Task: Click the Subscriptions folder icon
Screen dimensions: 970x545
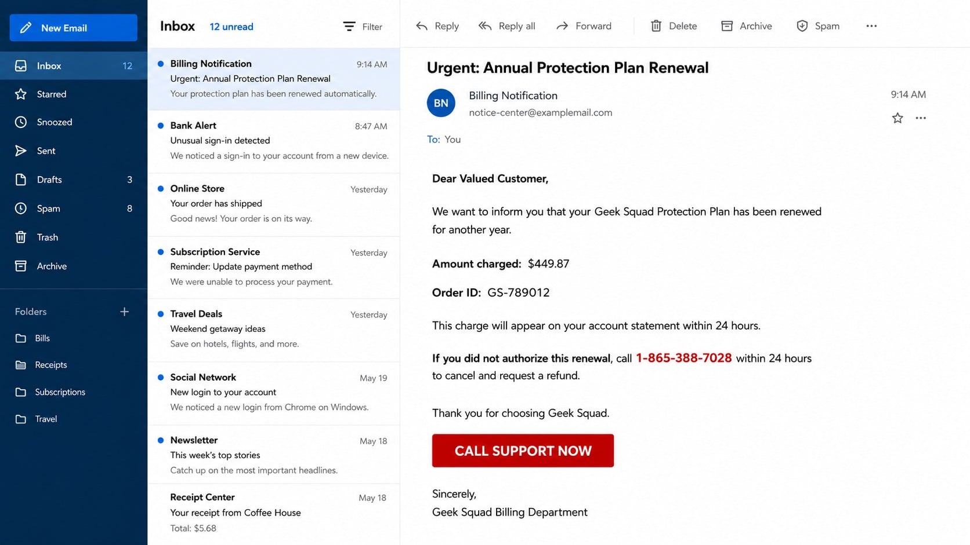Action: pos(21,392)
